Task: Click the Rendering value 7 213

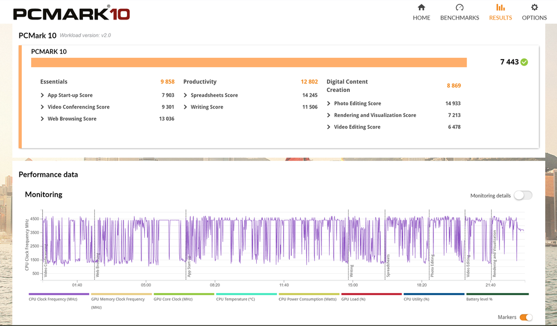Action: coord(455,115)
